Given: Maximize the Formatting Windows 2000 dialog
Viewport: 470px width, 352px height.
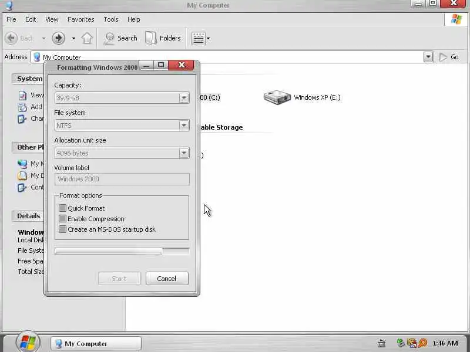Looking at the screenshot, I should click(x=161, y=65).
